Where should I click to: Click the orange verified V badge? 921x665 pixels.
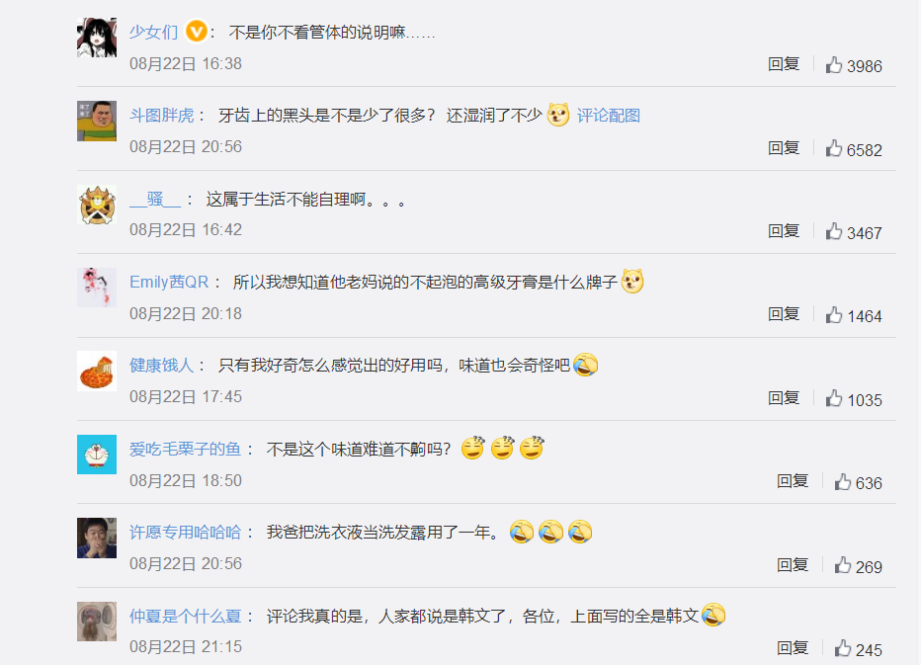coord(197,32)
